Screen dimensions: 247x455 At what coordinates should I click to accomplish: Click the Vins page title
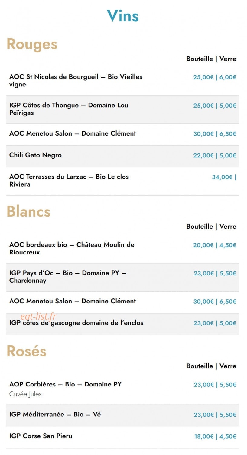tap(123, 16)
